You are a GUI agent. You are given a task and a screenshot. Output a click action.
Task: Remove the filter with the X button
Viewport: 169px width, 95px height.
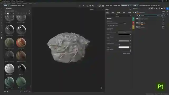click(130, 15)
